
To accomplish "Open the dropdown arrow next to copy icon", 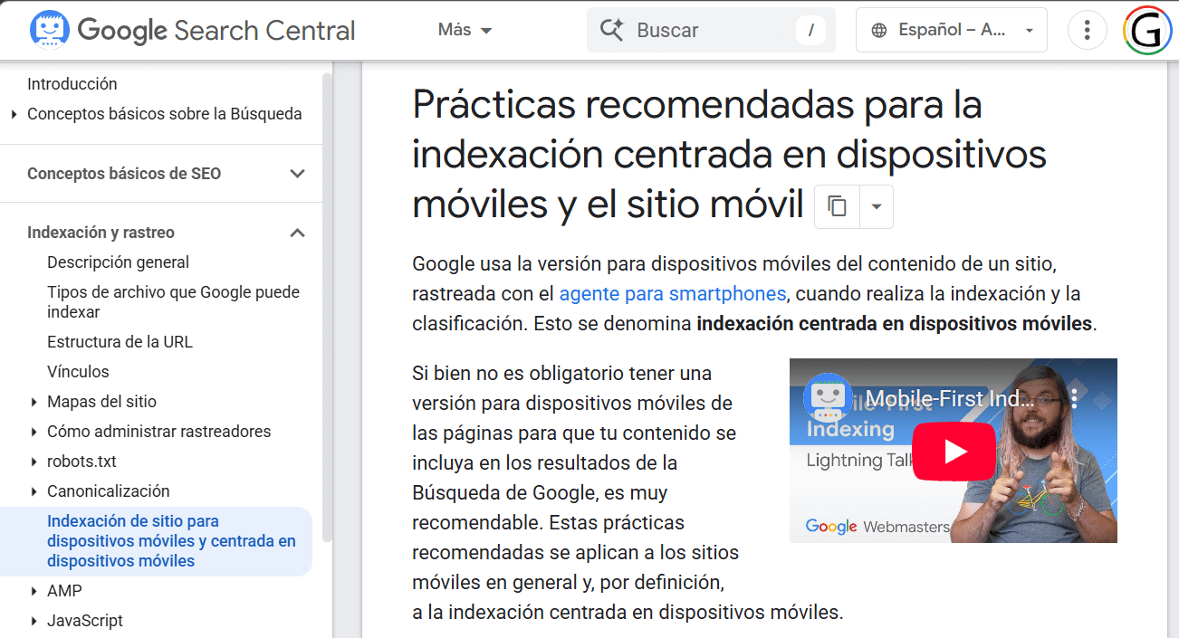I will point(876,206).
